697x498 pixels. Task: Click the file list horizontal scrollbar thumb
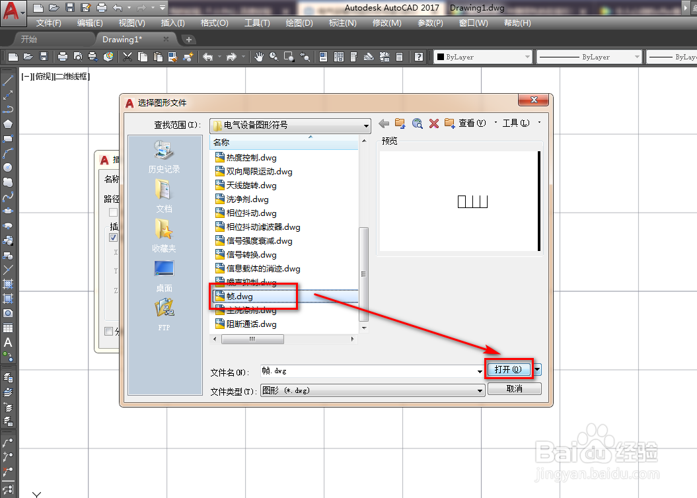click(252, 339)
